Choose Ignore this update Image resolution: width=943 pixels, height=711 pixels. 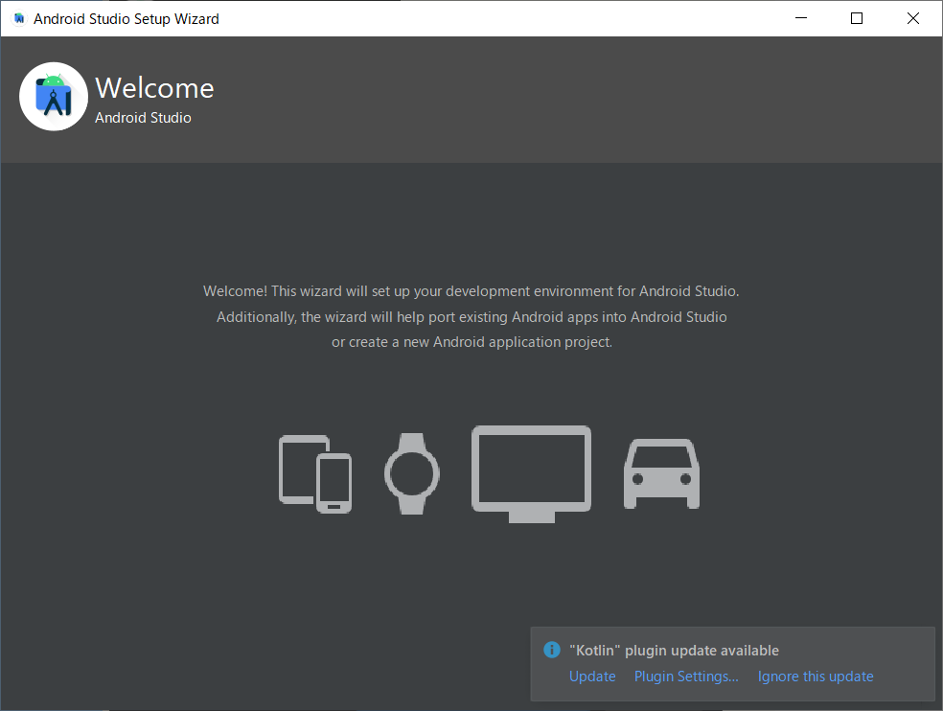(816, 677)
